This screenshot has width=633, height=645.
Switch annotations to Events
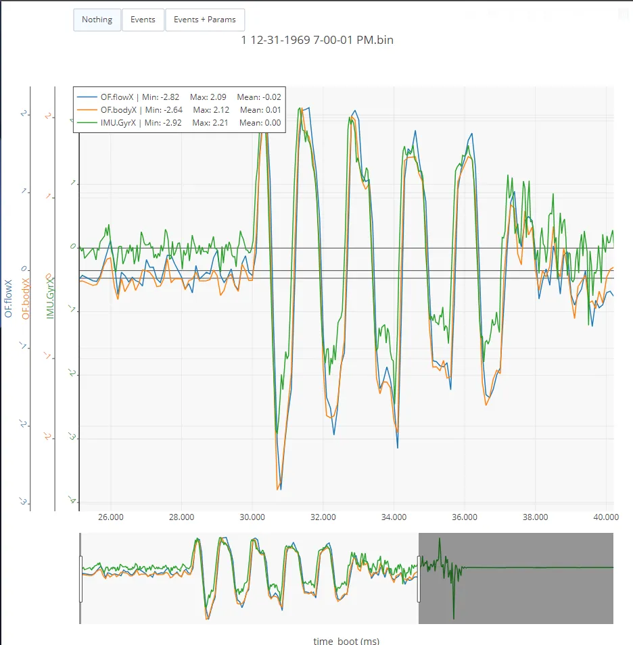pos(143,20)
